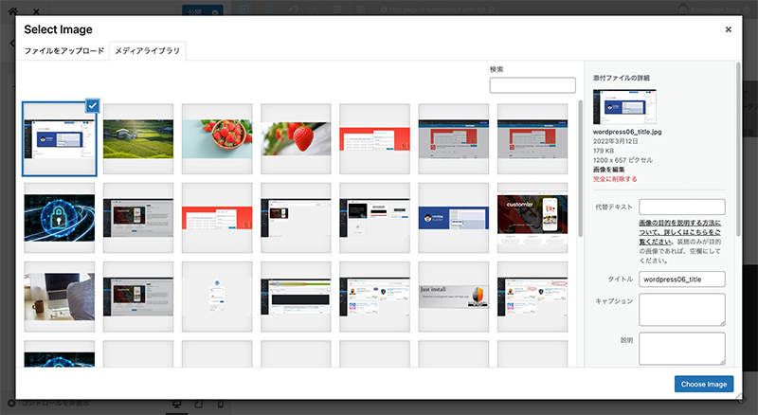The image size is (758, 415).
Task: Uncheck the selected wordpress06_title thumbnail checkmark
Action: (92, 106)
